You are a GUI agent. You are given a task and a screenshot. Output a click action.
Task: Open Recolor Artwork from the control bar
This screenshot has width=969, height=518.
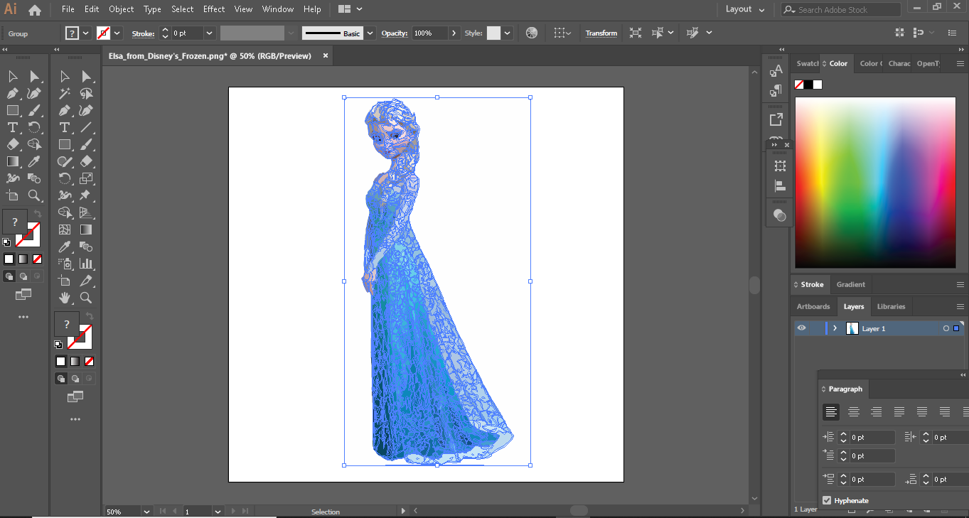(x=532, y=33)
